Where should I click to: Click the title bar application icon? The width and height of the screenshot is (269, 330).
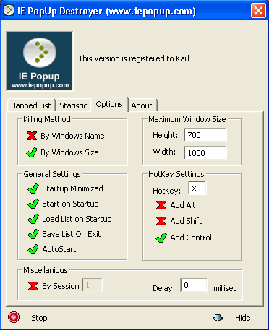point(9,10)
